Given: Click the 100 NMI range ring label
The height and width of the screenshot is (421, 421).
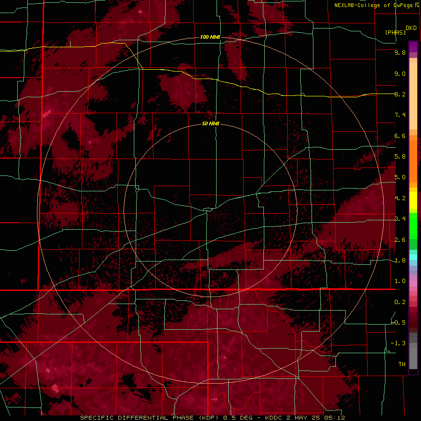Looking at the screenshot, I should 210,37.
